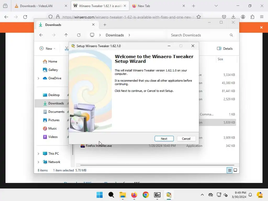Open the Firefox downloads panel

[233, 17]
